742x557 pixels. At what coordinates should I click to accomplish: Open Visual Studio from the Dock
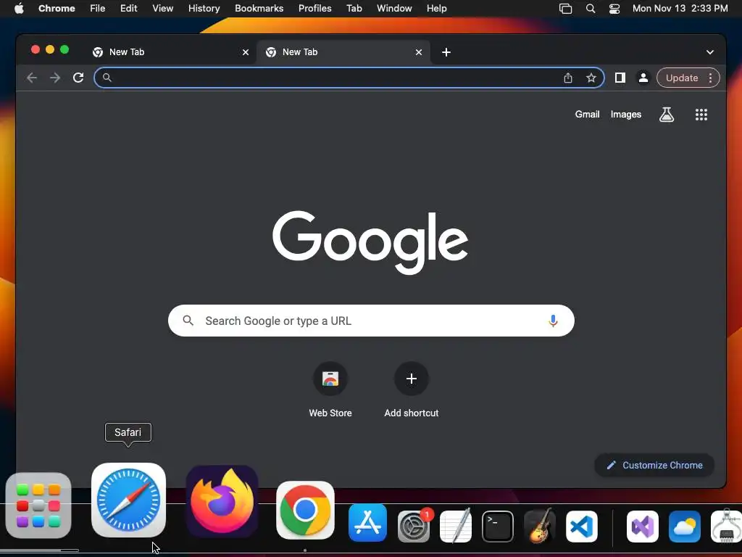coord(643,527)
